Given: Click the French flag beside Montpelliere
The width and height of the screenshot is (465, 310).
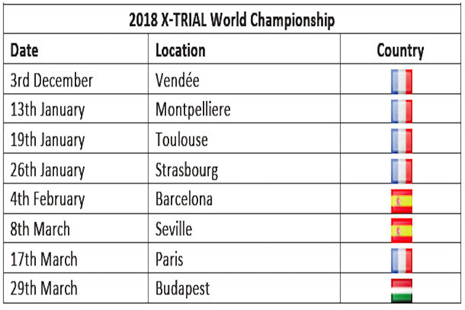Looking at the screenshot, I should pos(401,111).
